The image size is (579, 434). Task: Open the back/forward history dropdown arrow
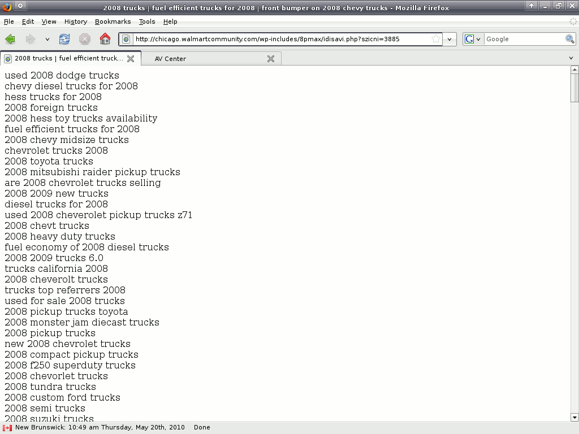[x=47, y=39]
